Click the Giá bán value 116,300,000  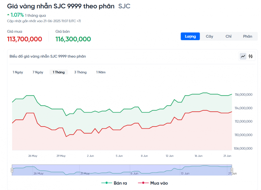(x=73, y=39)
